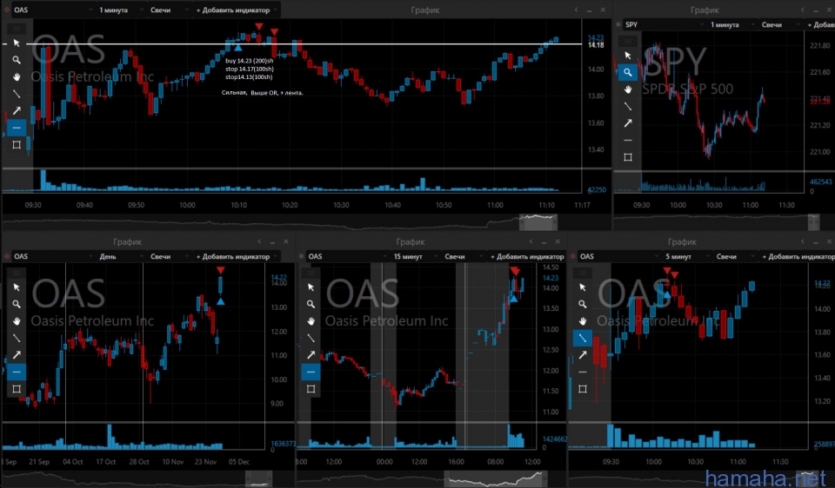Select the arrow drawing tool in the SPY chart
835x488 pixels.
click(x=628, y=123)
